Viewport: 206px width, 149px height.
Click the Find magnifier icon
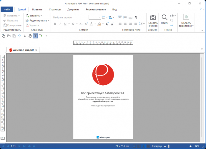[x=165, y=18]
